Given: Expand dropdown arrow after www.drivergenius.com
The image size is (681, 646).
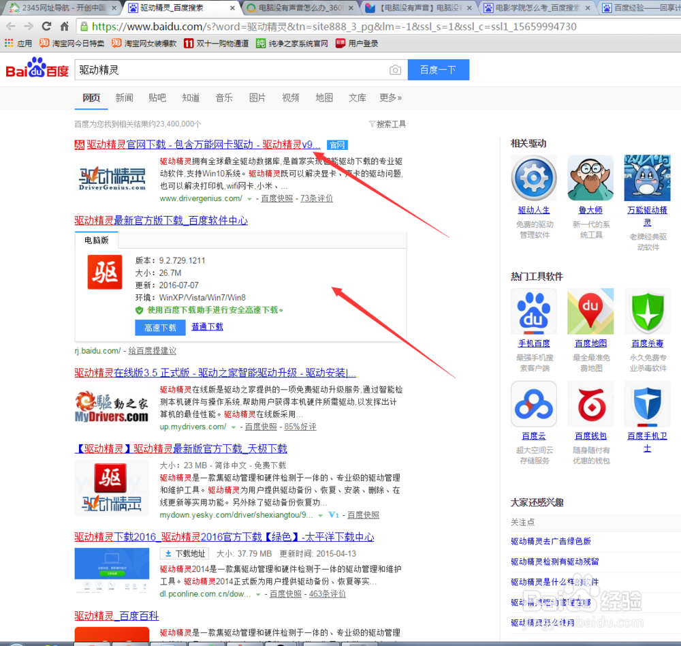Looking at the screenshot, I should tap(249, 199).
